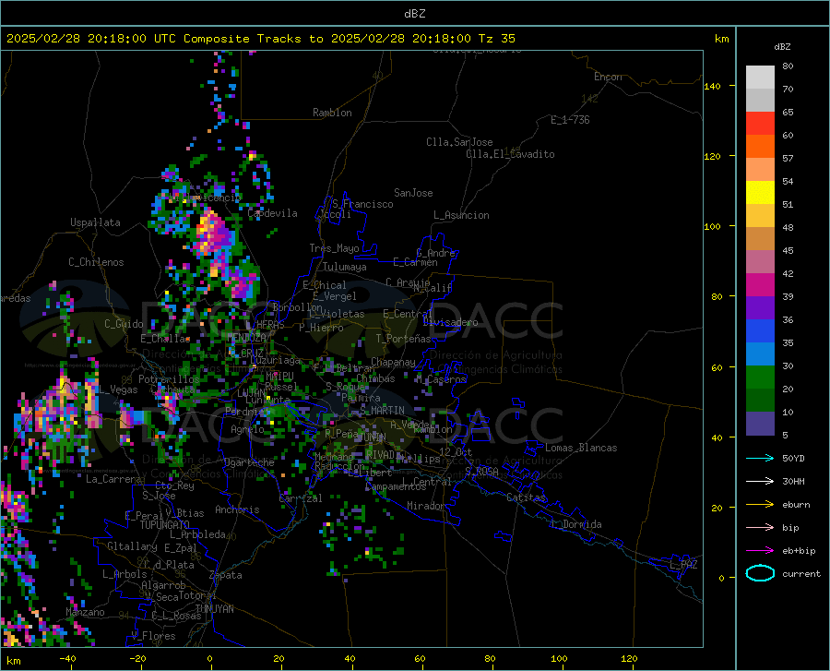Click the 'Capdevila' map label
Screen dimensions: 830x671
(x=273, y=213)
